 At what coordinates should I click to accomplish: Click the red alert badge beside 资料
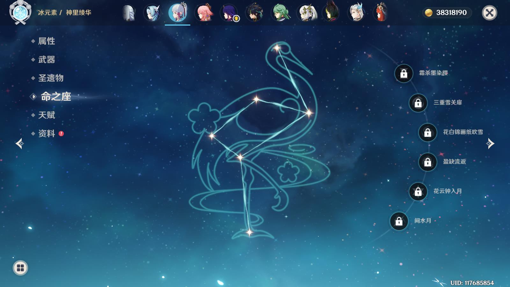61,134
